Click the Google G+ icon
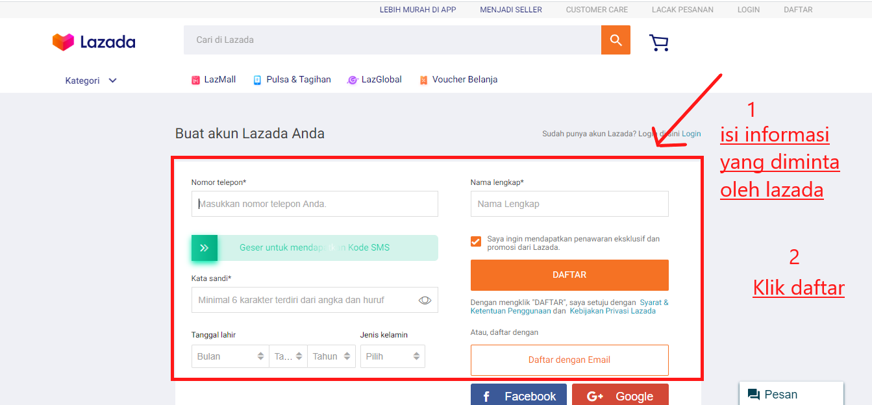Viewport: 872px width, 405px height. tap(595, 397)
